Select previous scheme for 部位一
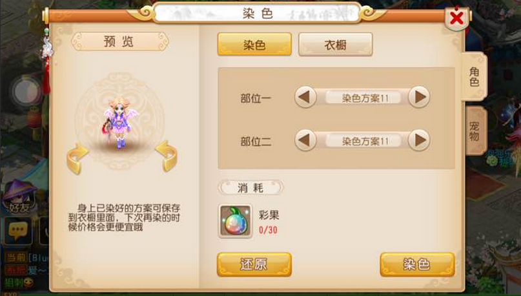Image resolution: width=521 pixels, height=296 pixels. (305, 97)
